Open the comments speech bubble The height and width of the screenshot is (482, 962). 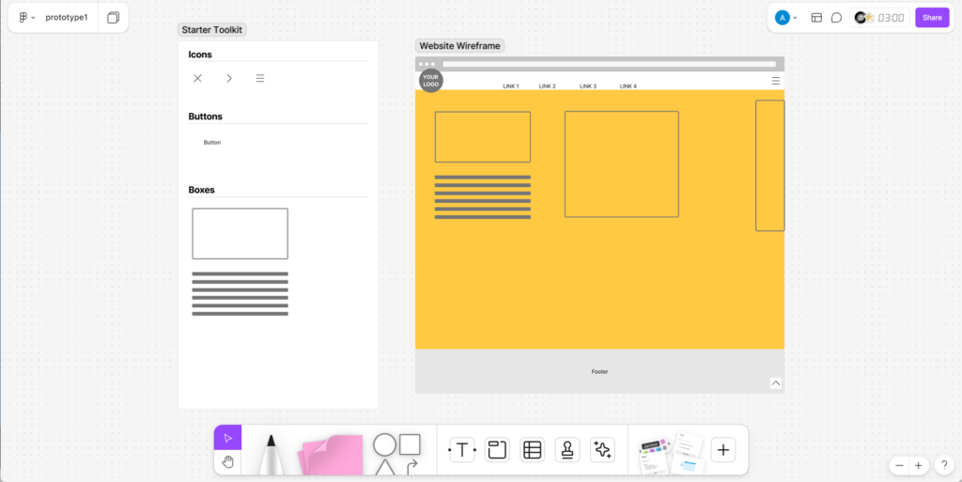(x=836, y=18)
